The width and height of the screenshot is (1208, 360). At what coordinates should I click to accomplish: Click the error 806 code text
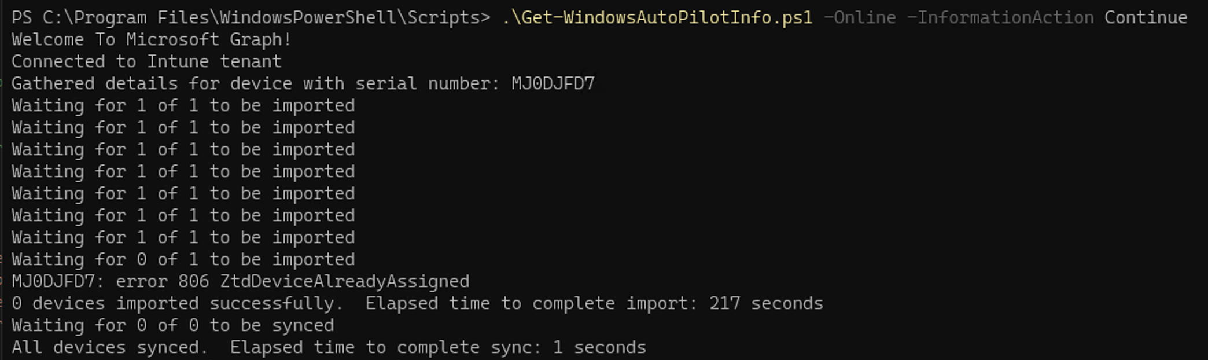pyautogui.click(x=162, y=281)
